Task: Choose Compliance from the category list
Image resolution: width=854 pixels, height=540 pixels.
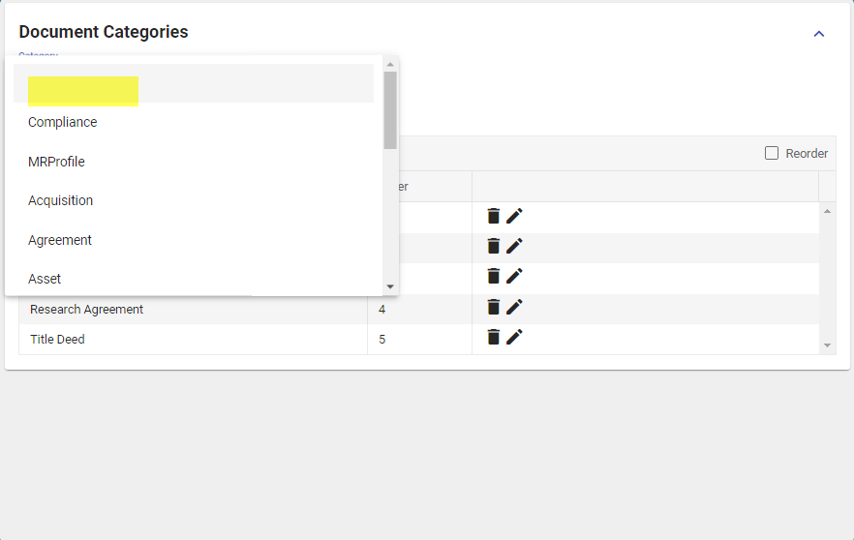Action: [63, 122]
